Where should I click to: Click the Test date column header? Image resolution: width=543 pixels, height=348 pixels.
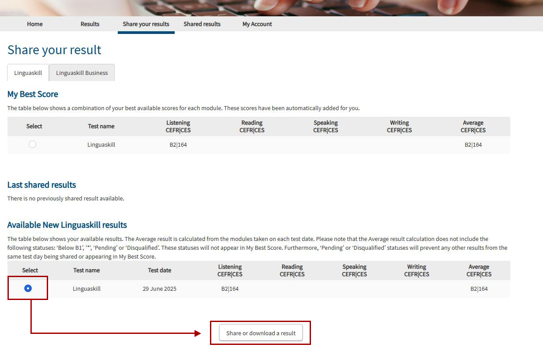click(x=160, y=270)
